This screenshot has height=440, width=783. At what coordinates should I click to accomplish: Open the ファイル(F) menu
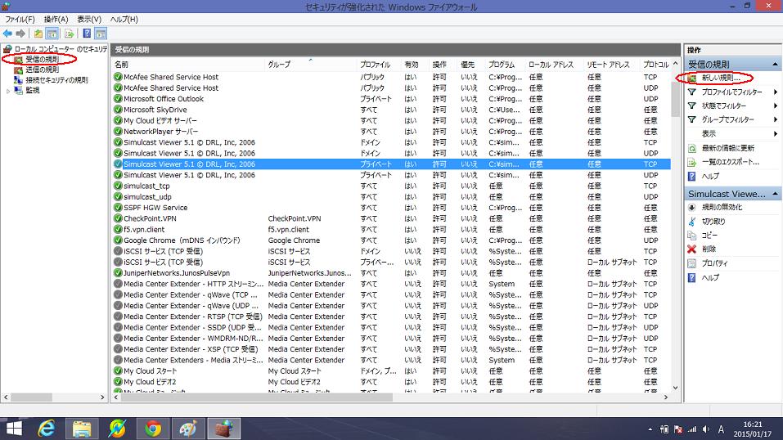[20, 20]
